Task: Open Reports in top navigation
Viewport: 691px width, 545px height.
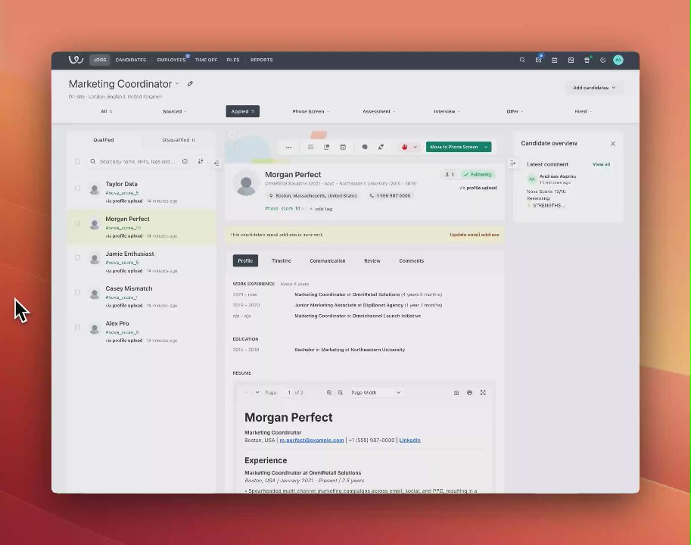Action: 261,60
